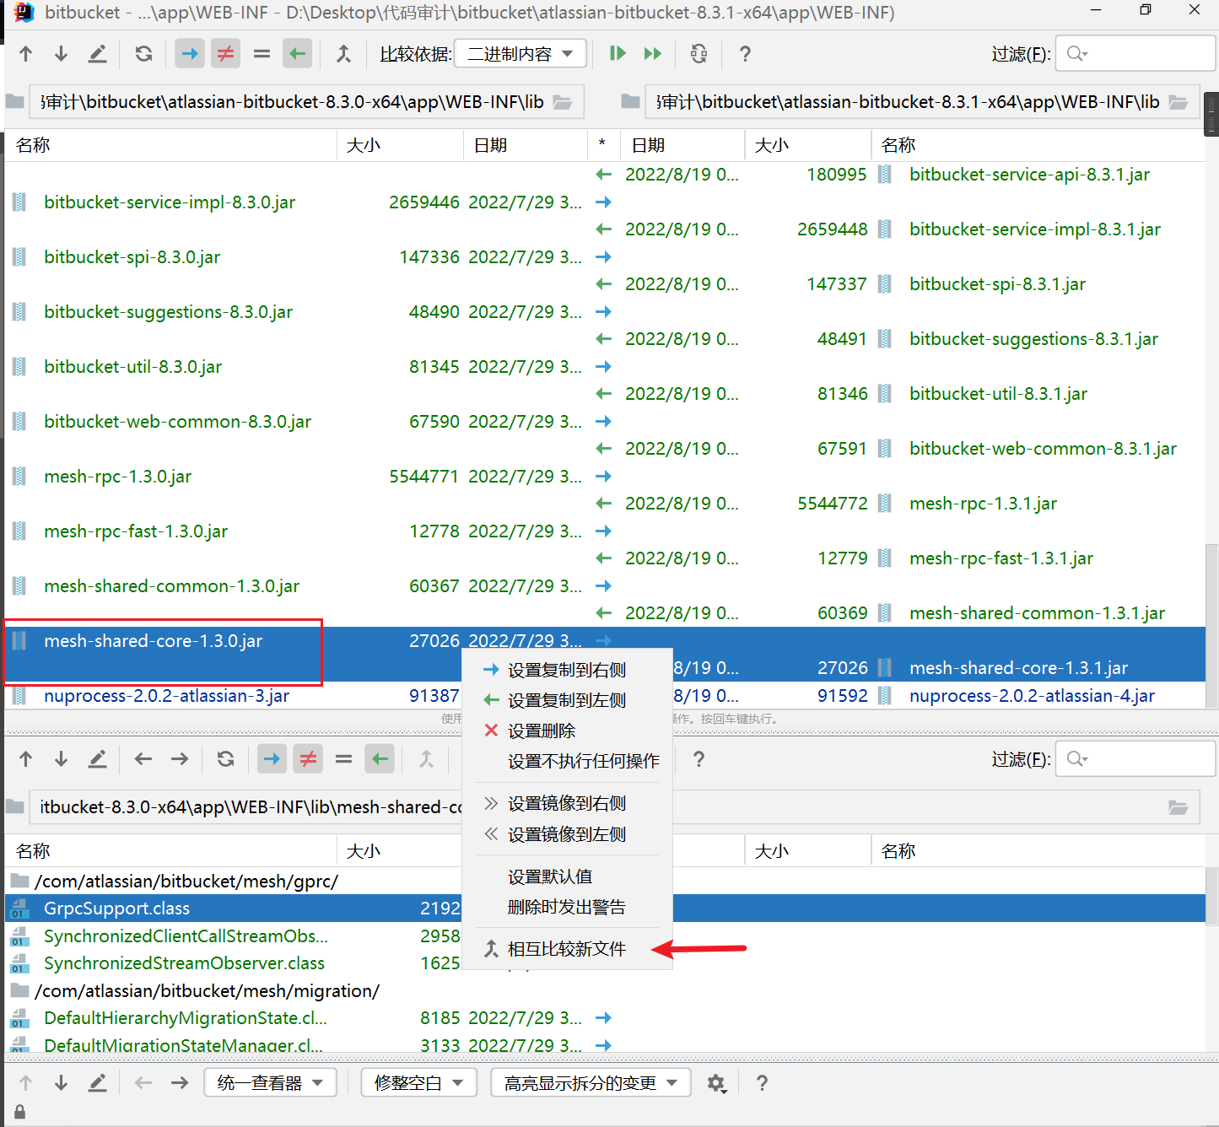This screenshot has width=1219, height=1127.
Task: Browse folder for the bitbucket-8.3.0 lib path
Action: point(563,102)
